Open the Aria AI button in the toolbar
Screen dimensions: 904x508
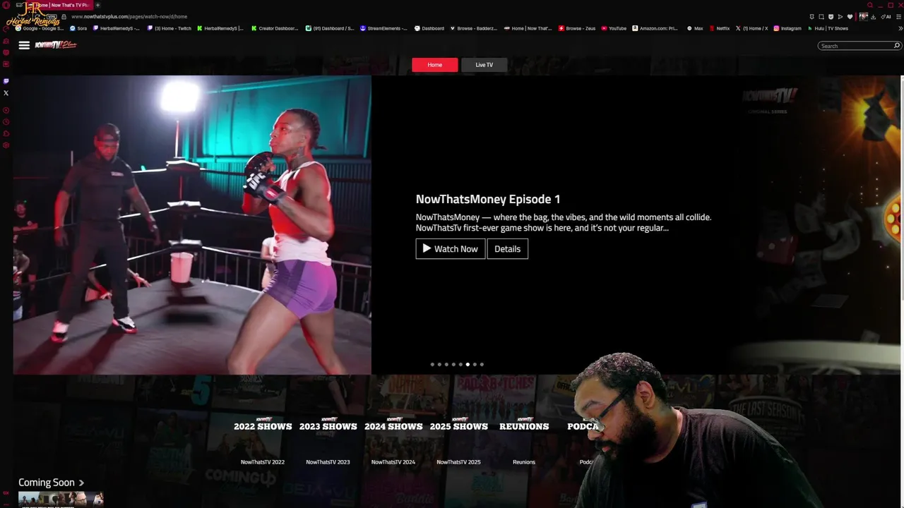pyautogui.click(x=886, y=17)
